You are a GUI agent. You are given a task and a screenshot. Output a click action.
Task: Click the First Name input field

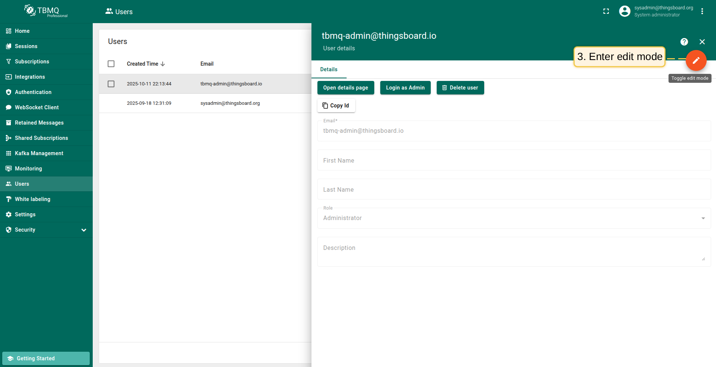point(514,160)
